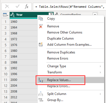Click the checkmark confirm icon in formula bar

[x=17, y=6]
